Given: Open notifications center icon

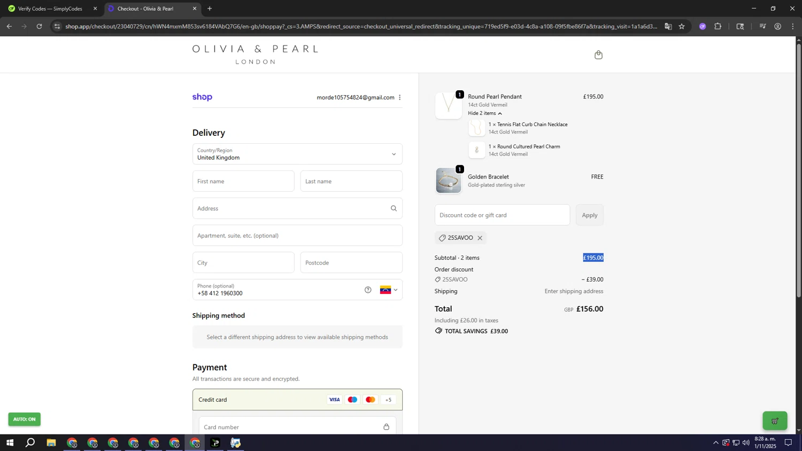Looking at the screenshot, I should (x=788, y=442).
